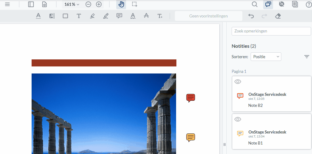Open the Note B2 comment entry
The width and height of the screenshot is (312, 154).
click(x=272, y=94)
